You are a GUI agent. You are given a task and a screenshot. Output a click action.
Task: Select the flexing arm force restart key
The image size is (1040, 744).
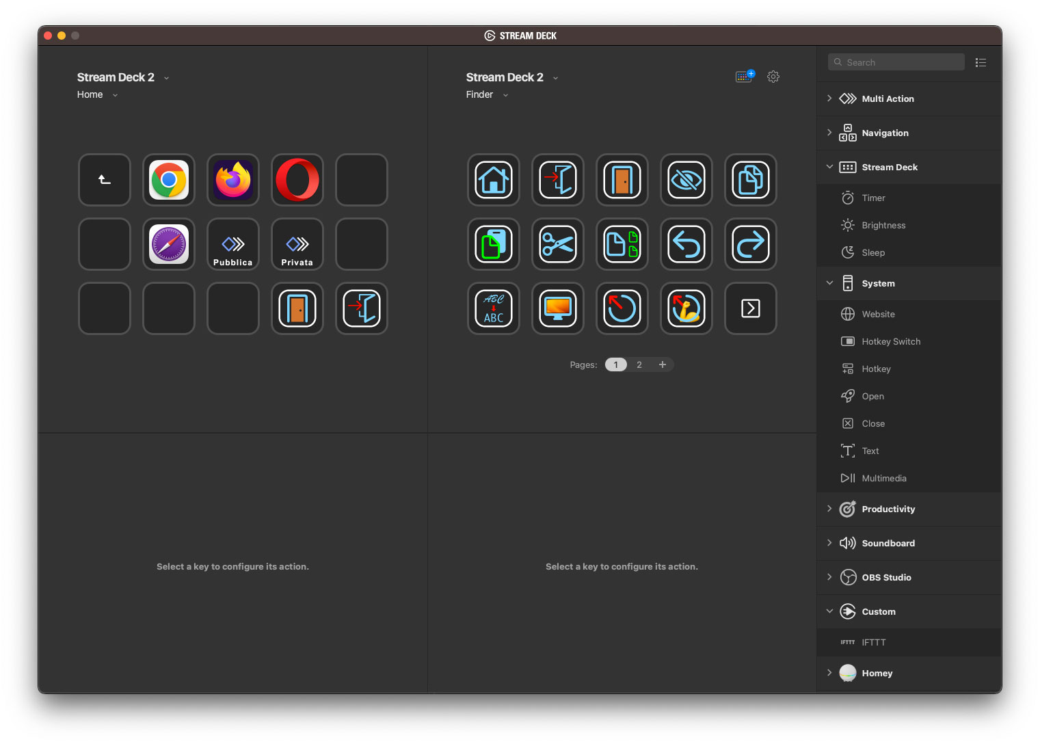point(686,308)
